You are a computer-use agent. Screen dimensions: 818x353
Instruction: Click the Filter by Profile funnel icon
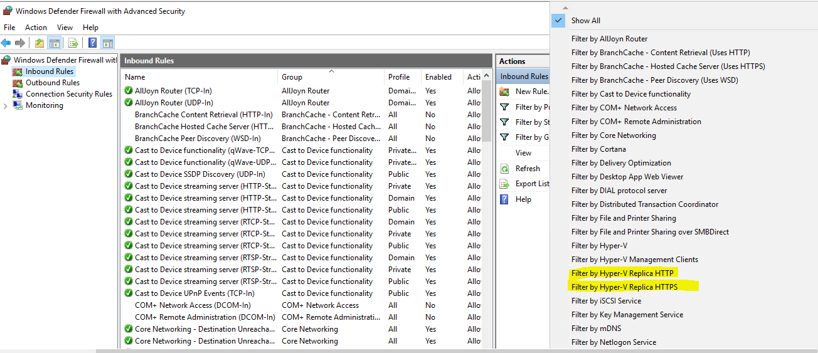[504, 107]
